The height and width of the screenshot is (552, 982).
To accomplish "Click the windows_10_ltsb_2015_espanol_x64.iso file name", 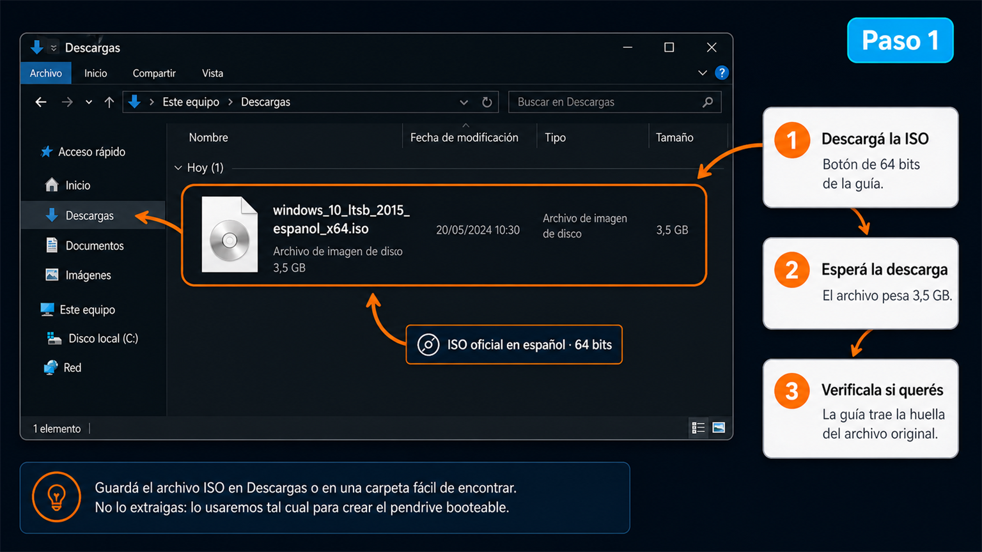I will click(x=341, y=219).
